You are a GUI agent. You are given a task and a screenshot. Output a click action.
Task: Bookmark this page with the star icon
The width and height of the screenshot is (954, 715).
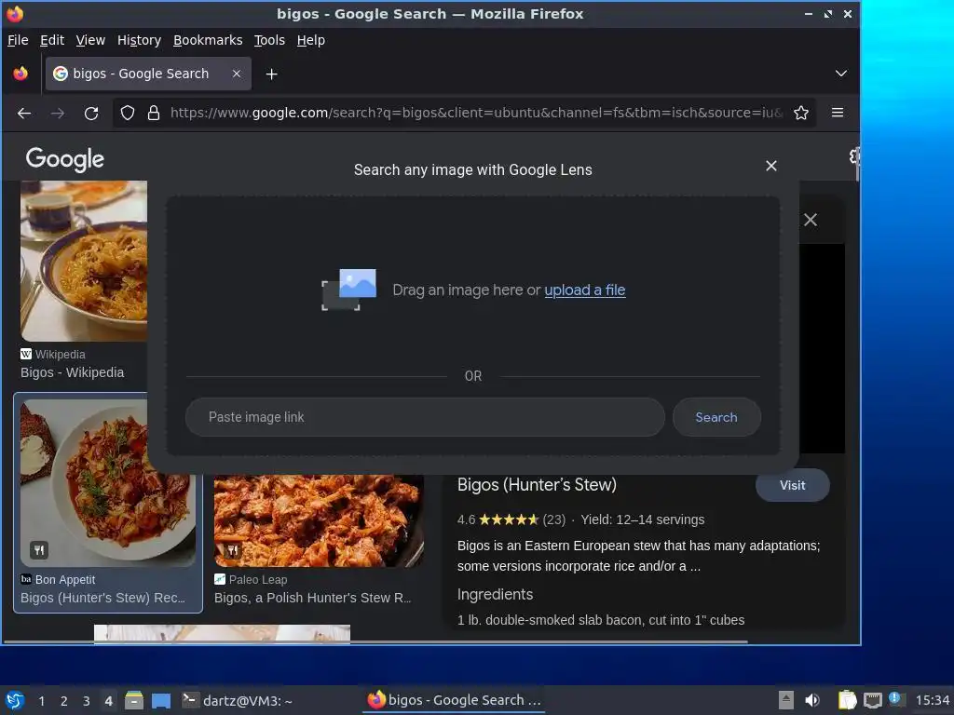[801, 113]
